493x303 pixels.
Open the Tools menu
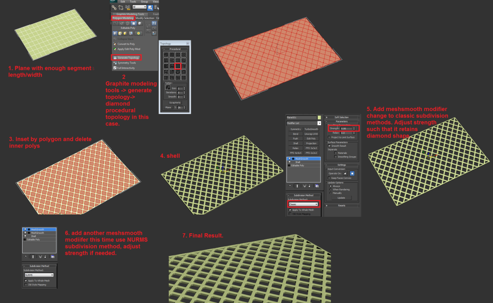pyautogui.click(x=132, y=1)
